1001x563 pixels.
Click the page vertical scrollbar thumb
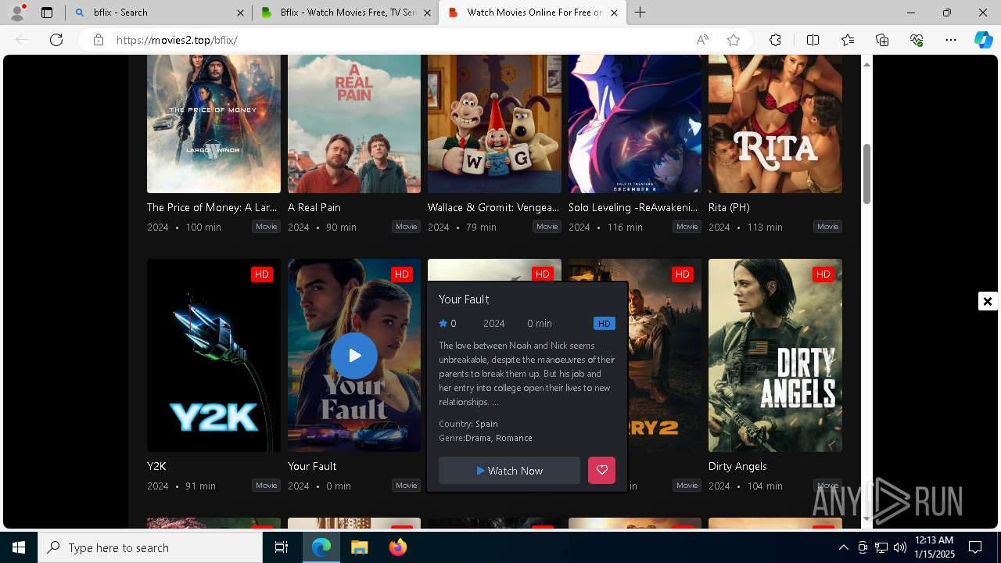click(866, 174)
